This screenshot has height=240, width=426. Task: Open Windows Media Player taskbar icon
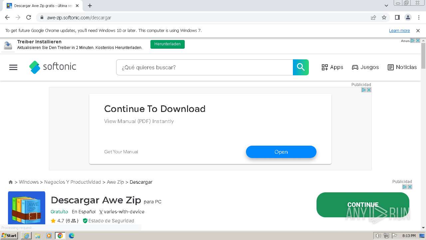click(x=49, y=236)
